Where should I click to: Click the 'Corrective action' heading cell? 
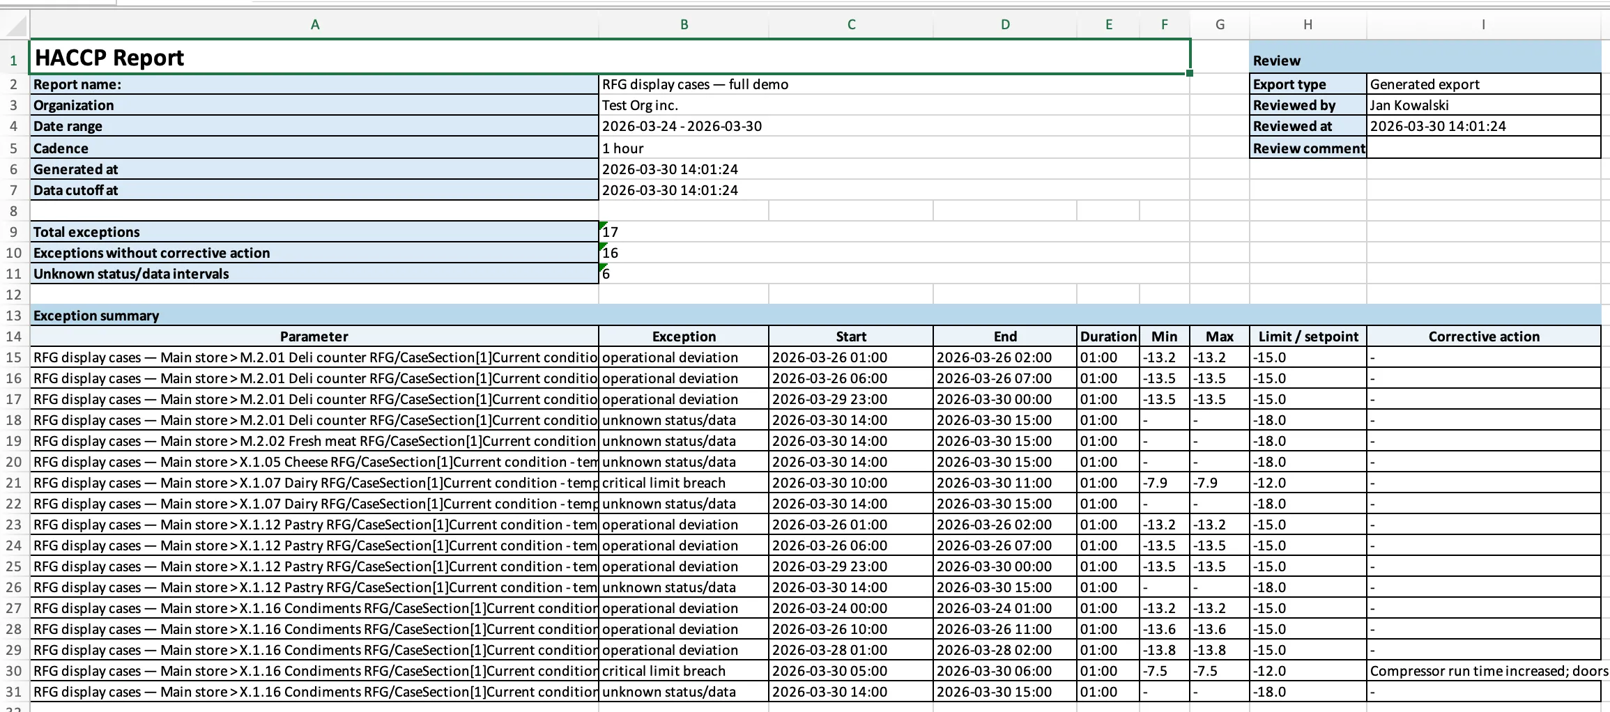click(1483, 336)
